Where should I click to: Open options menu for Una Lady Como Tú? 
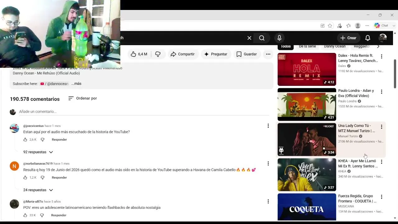[x=382, y=127]
